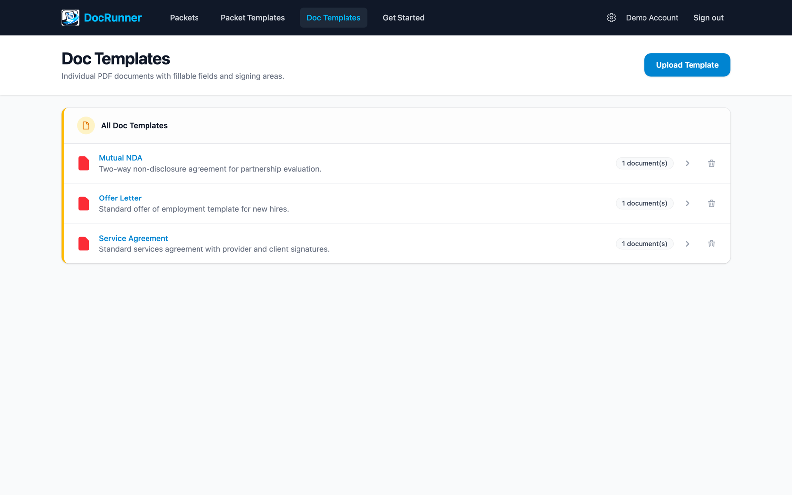Click the red PDF icon for Mutual NDA
The height and width of the screenshot is (495, 792).
coord(84,163)
